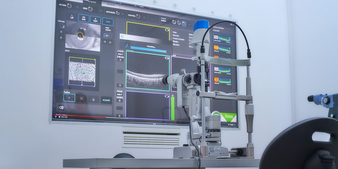Select the highlighted third Protocol scan icon
The image size is (338, 169).
pyautogui.click(x=184, y=23)
